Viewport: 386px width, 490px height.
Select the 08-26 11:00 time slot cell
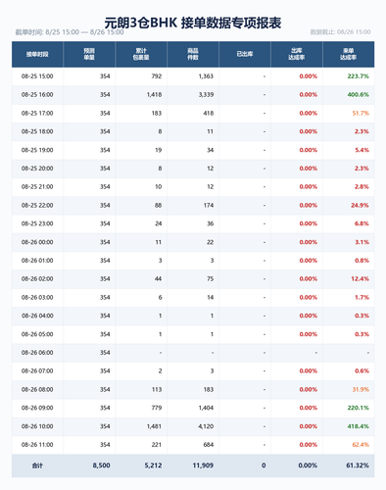[37, 445]
